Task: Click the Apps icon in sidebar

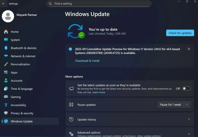Action: tap(6, 72)
